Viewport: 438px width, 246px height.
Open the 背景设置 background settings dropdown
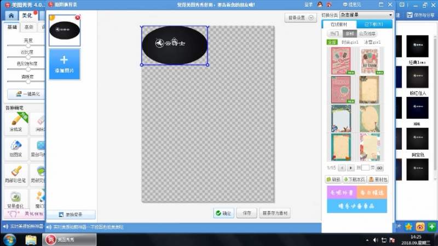(301, 17)
